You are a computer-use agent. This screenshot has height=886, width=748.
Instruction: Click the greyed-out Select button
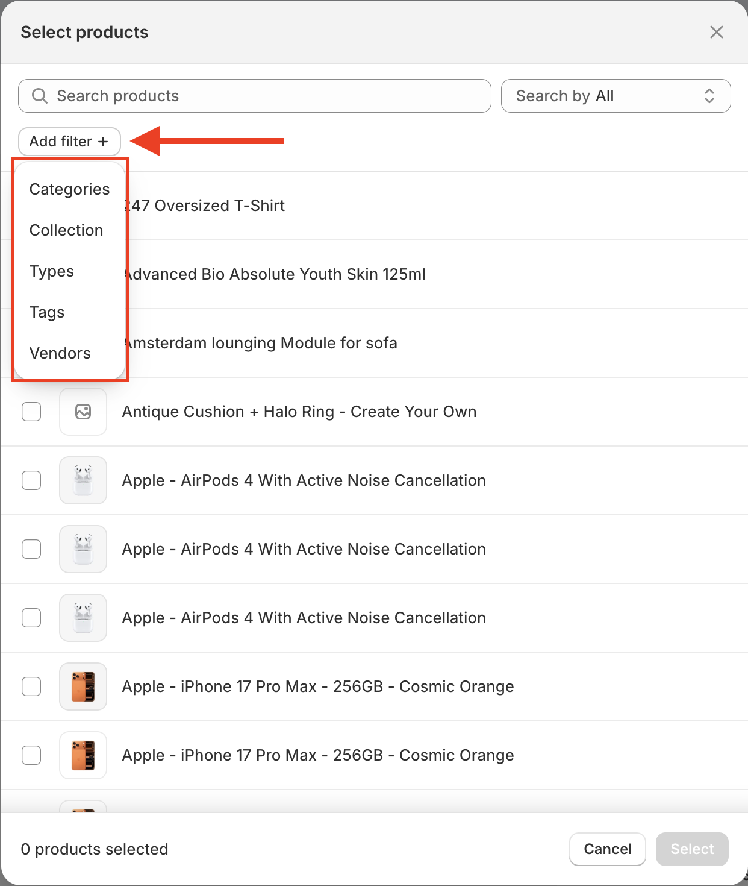click(x=692, y=849)
